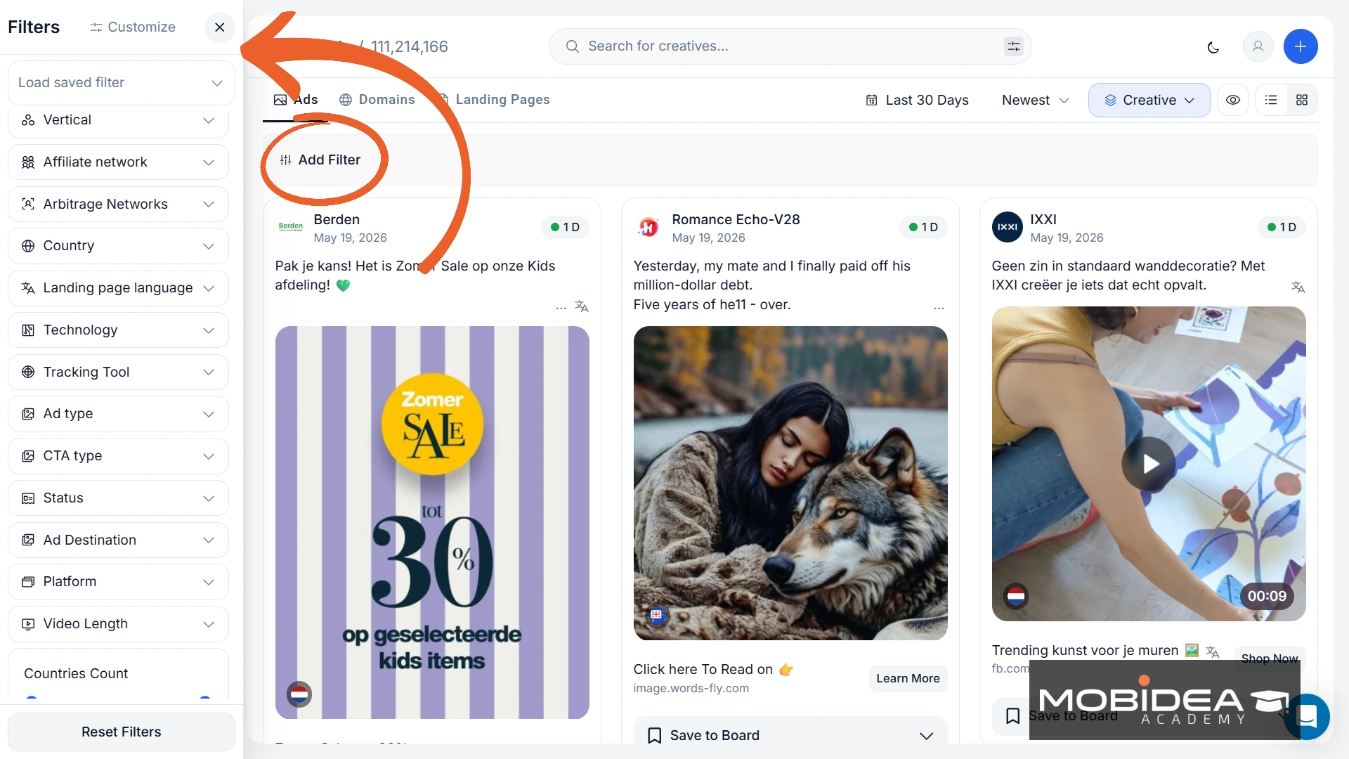Click the Vertical filter icon
Screen dimensions: 1349x759
pyautogui.click(x=28, y=120)
